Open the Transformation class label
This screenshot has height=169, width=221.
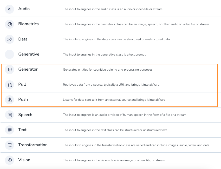[33, 145]
